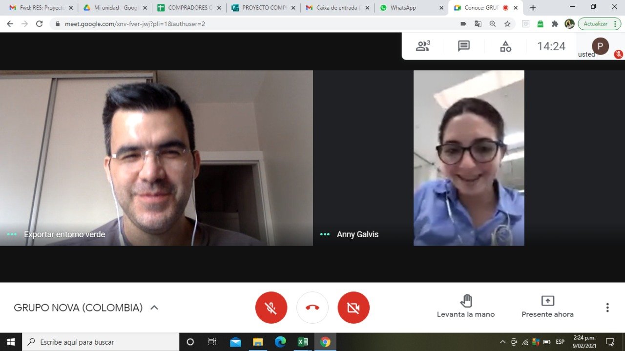The width and height of the screenshot is (625, 351).
Task: Click the Windows search box
Action: pyautogui.click(x=103, y=342)
